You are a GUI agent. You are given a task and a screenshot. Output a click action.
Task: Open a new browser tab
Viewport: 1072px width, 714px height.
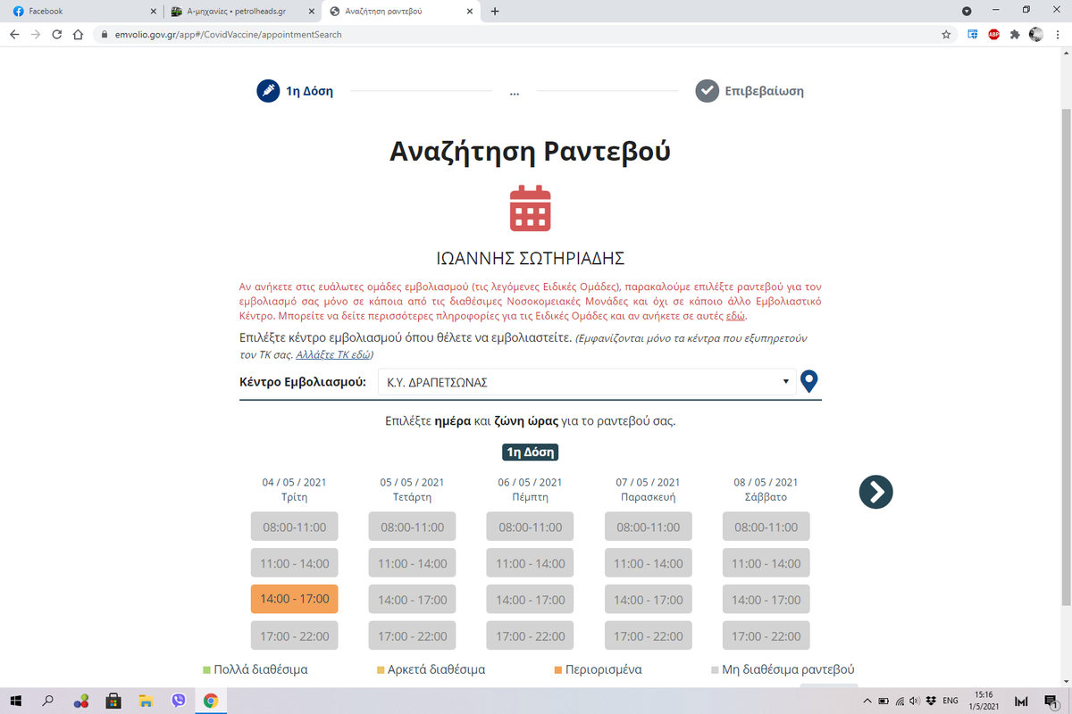pyautogui.click(x=495, y=11)
